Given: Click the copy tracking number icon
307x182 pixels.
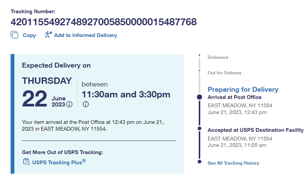Looking at the screenshot, I should coord(14,35).
